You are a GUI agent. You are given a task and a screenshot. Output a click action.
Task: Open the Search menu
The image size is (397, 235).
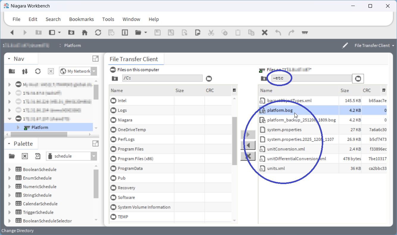pos(53,19)
